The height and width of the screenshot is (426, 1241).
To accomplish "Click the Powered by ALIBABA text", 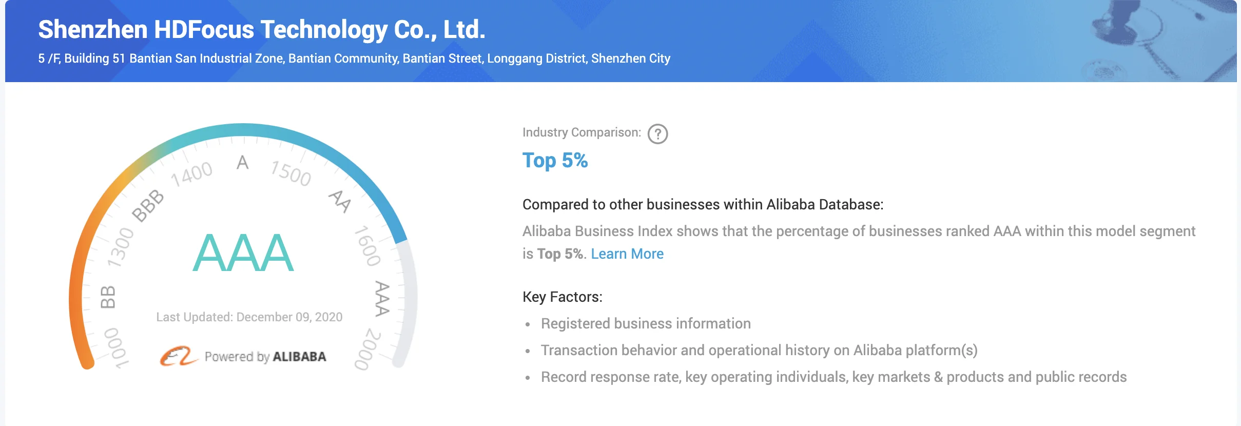I will (x=265, y=357).
